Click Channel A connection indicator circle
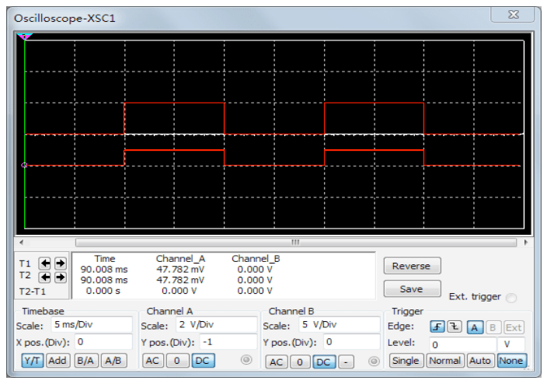547x384 pixels. pos(246,360)
